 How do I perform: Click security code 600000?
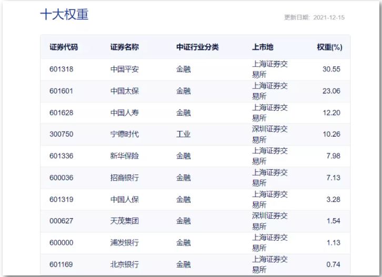[x=61, y=243]
